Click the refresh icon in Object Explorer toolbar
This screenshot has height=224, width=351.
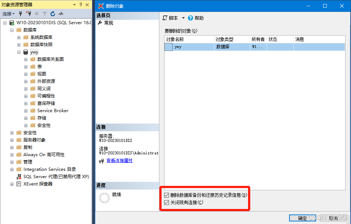tap(53, 14)
